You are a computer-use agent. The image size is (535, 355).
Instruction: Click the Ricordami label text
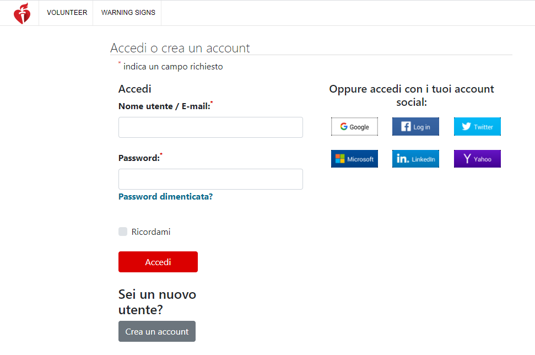click(151, 232)
